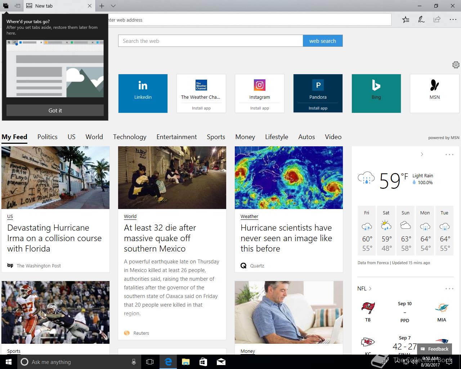
Task: Click the web search button
Action: 323,41
